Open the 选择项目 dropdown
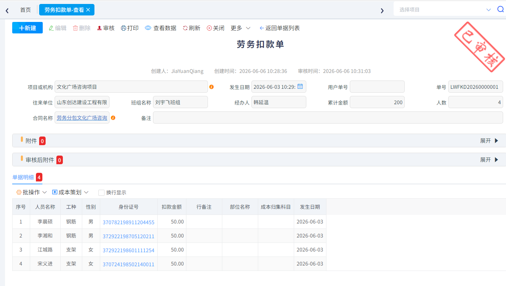506x286 pixels. coord(445,10)
